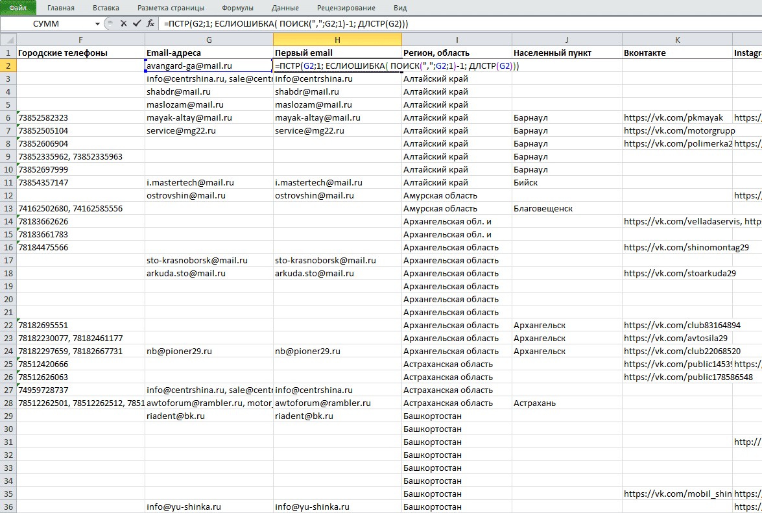Select the highlighted column H header
The image size is (762, 513).
click(x=337, y=40)
